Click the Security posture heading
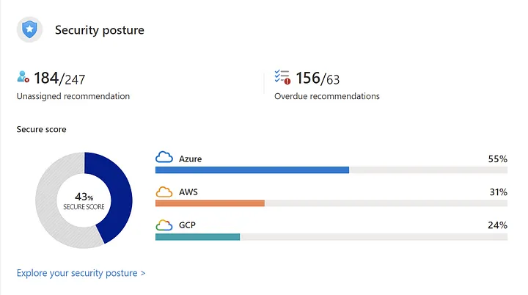The image size is (528, 295). [x=100, y=30]
